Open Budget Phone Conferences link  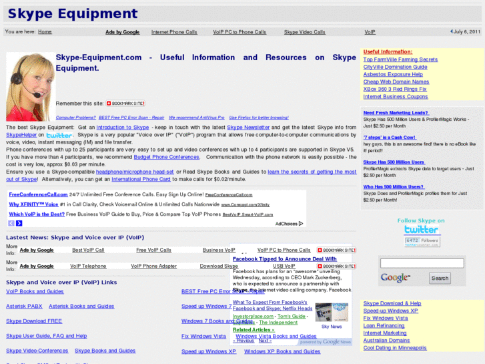coord(166,157)
